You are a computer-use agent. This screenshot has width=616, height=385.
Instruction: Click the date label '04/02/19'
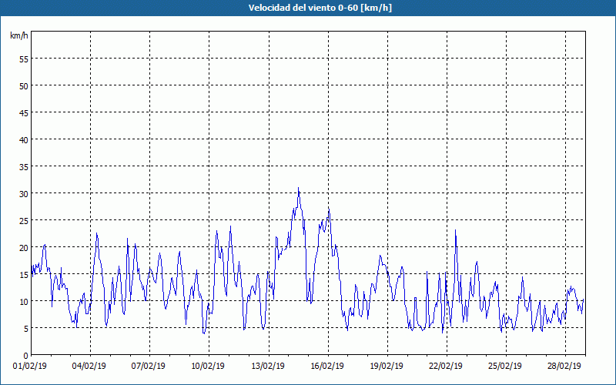point(89,366)
